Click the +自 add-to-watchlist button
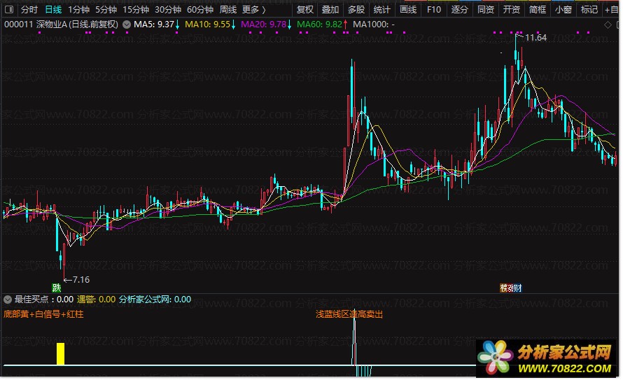 (x=612, y=10)
